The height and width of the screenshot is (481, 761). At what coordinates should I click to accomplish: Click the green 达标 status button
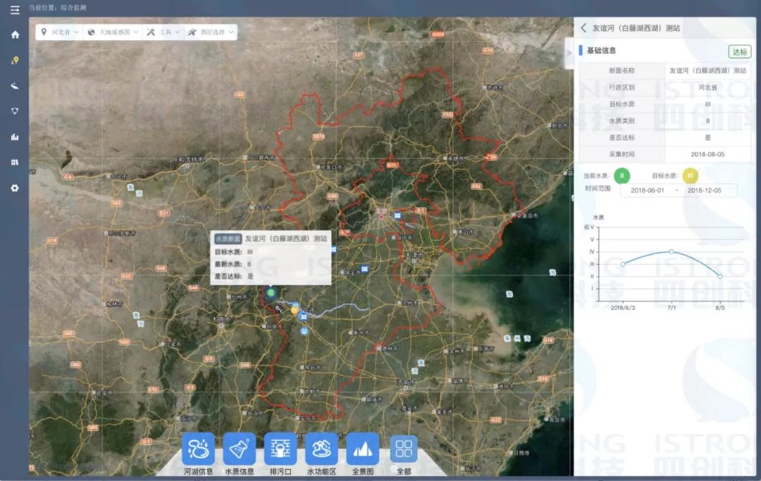739,51
